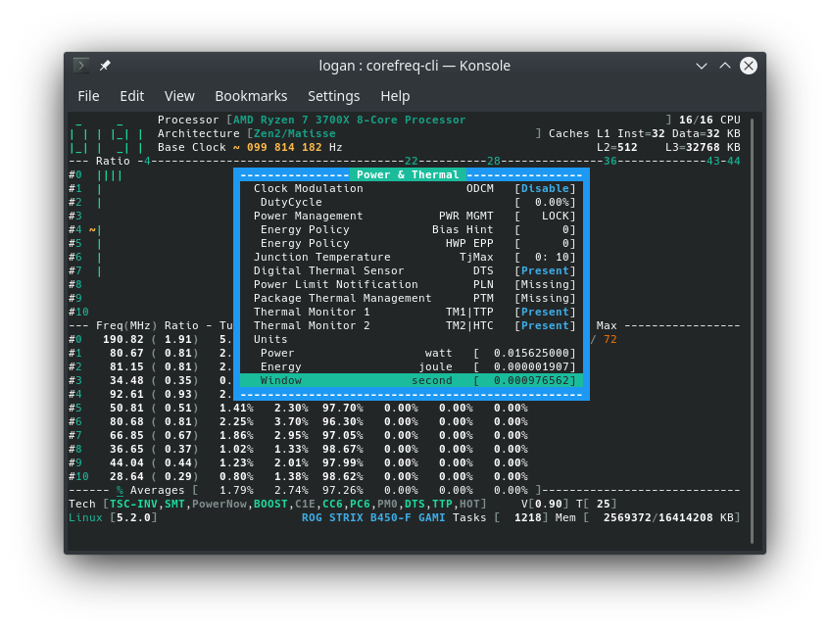Open the View menu
The image size is (830, 630).
pyautogui.click(x=179, y=96)
